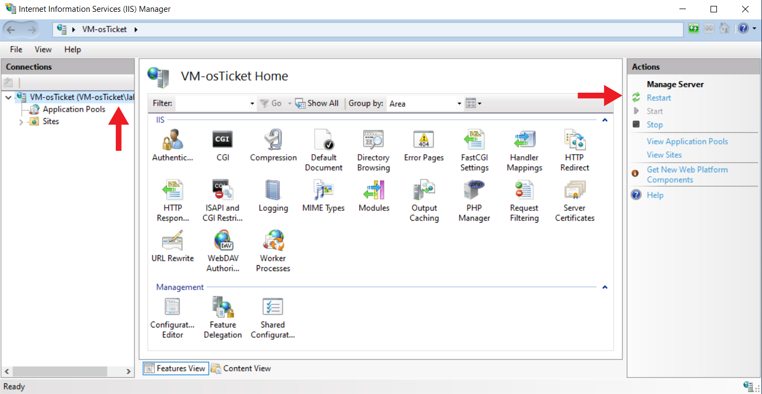Open the help dropdown arrow in address bar
This screenshot has width=762, height=394.
pos(754,29)
